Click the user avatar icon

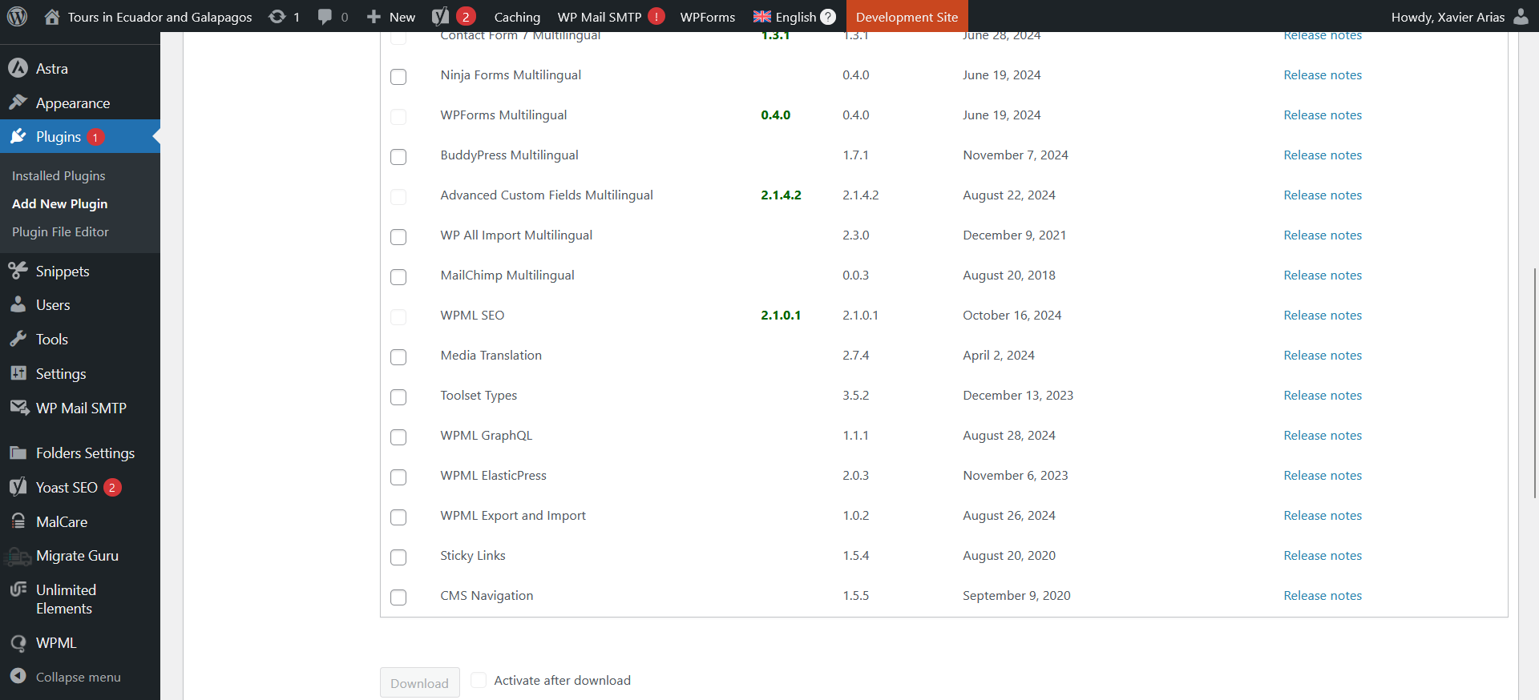[1521, 17]
